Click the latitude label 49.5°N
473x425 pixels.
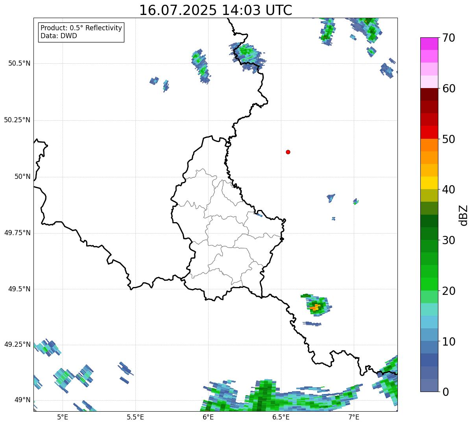19,289
